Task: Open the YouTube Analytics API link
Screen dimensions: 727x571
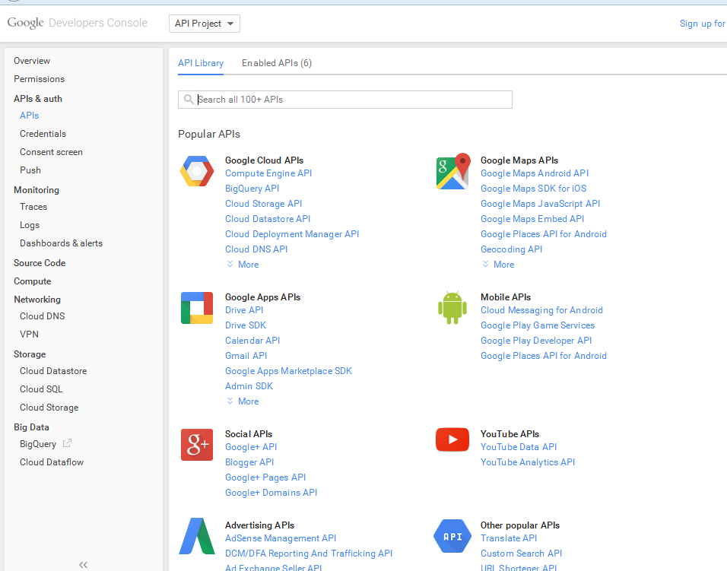Action: tap(528, 462)
